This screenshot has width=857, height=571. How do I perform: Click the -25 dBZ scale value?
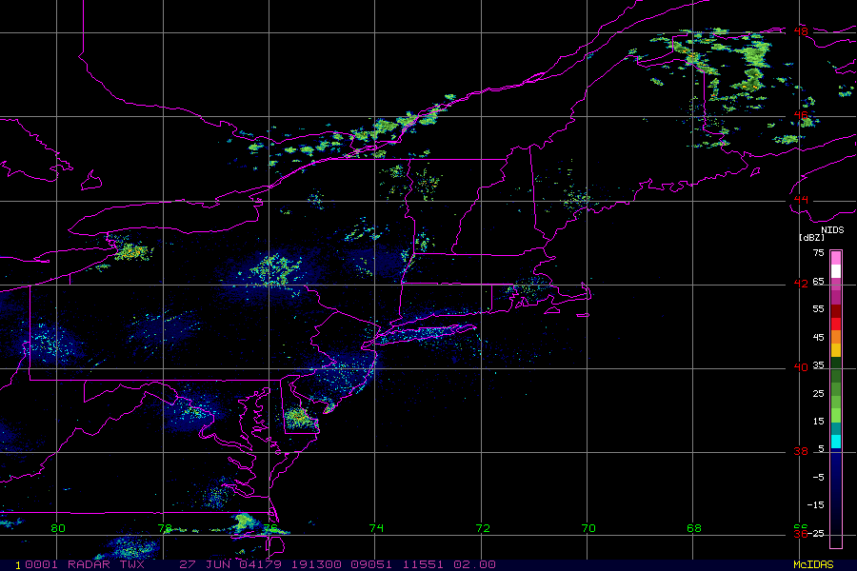pos(815,533)
